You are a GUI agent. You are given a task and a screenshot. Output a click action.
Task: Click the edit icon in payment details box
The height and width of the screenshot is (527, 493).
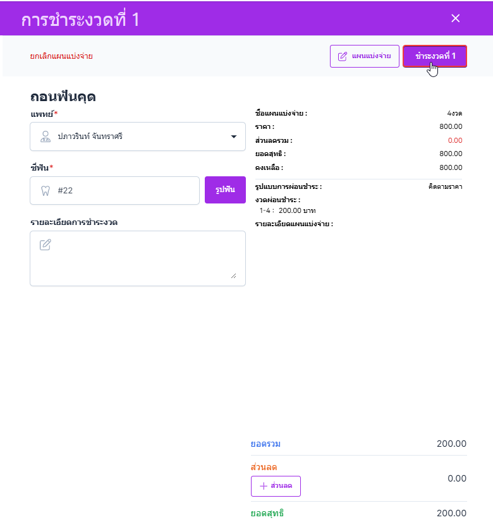[45, 245]
